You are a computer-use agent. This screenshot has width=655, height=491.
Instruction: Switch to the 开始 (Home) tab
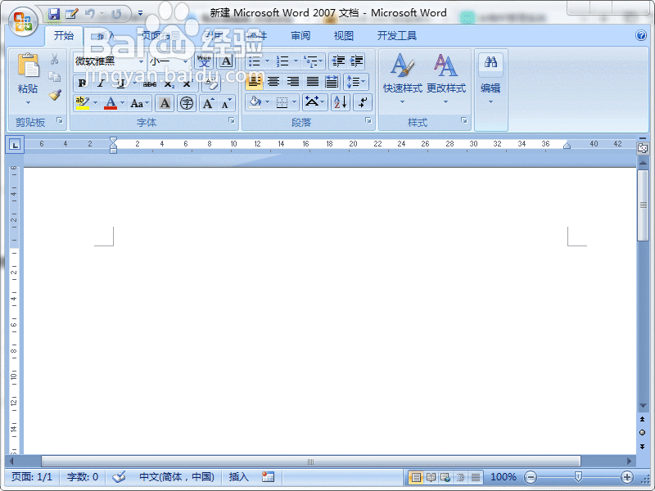64,35
